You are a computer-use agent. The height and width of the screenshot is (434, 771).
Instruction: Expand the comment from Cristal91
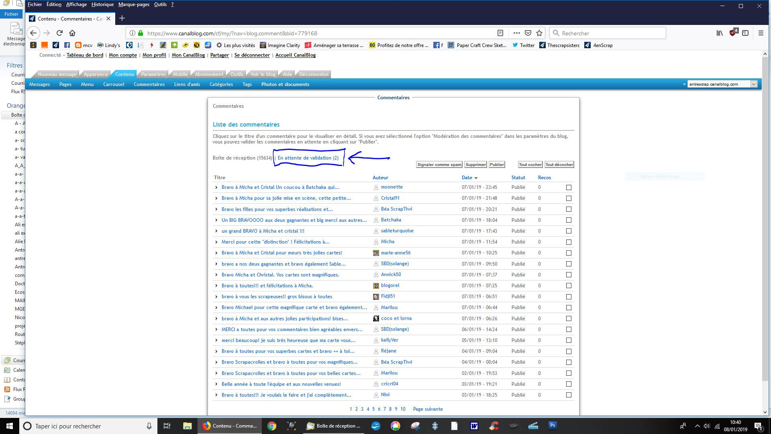pyautogui.click(x=216, y=198)
